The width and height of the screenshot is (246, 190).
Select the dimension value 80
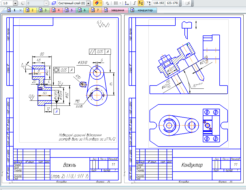coord(42,54)
